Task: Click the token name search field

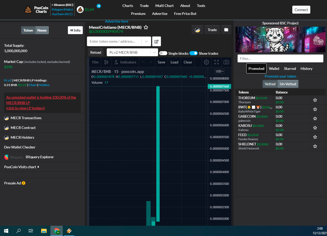Action: coord(115,41)
